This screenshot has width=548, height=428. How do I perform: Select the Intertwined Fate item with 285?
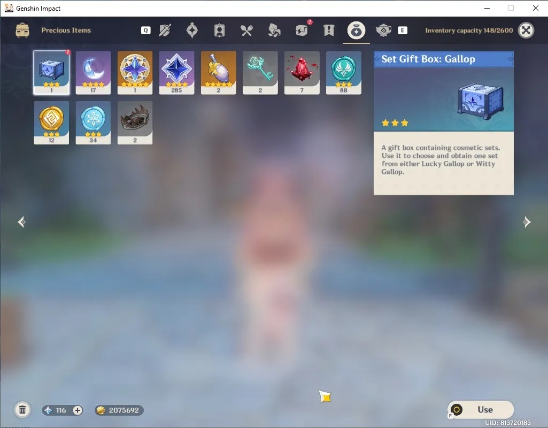point(176,73)
